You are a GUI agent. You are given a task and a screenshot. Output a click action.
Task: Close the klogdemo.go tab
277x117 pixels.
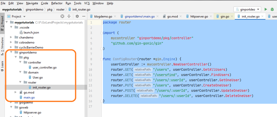pyautogui.click(x=115, y=16)
